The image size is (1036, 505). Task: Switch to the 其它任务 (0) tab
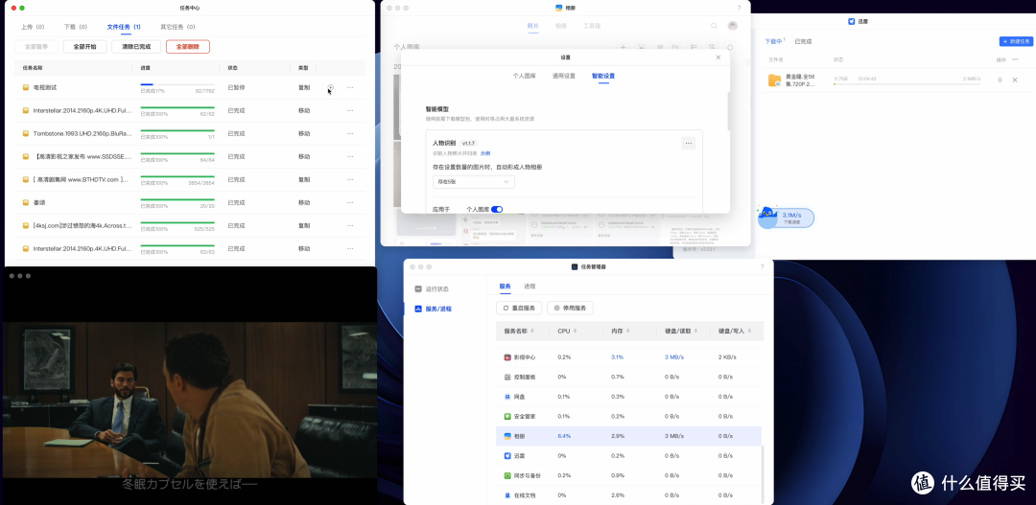(177, 27)
